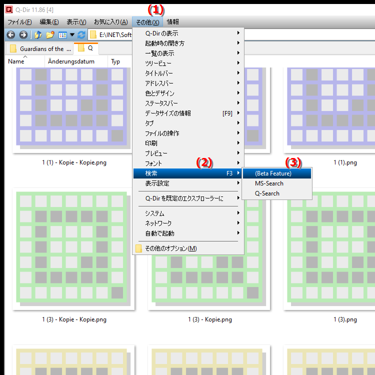Viewport: 375px width, 375px height.
Task: Open 自動で起動 submenu
Action: click(188, 233)
